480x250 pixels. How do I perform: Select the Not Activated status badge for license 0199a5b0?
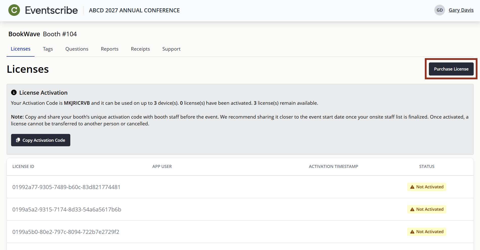[x=426, y=232]
